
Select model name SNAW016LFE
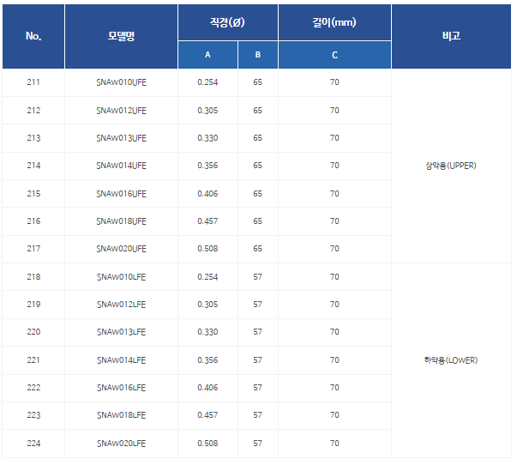121,388
